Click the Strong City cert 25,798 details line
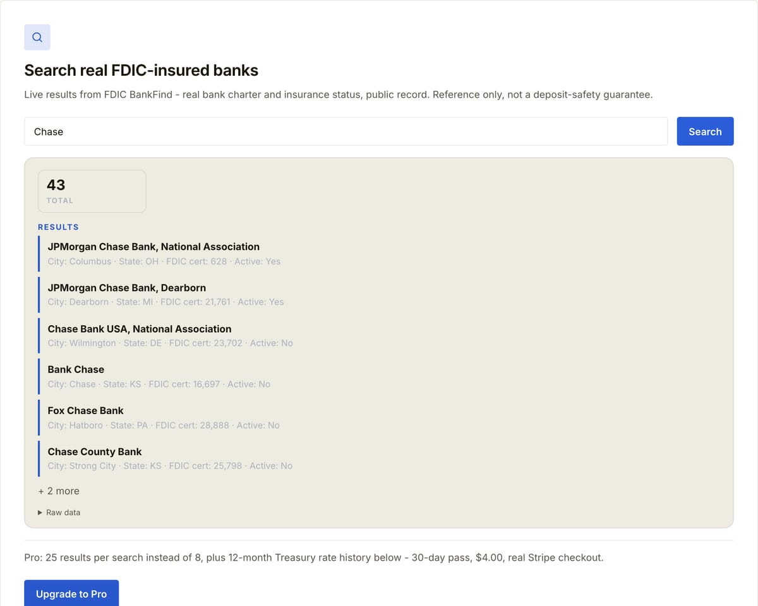This screenshot has height=606, width=758. pos(170,465)
